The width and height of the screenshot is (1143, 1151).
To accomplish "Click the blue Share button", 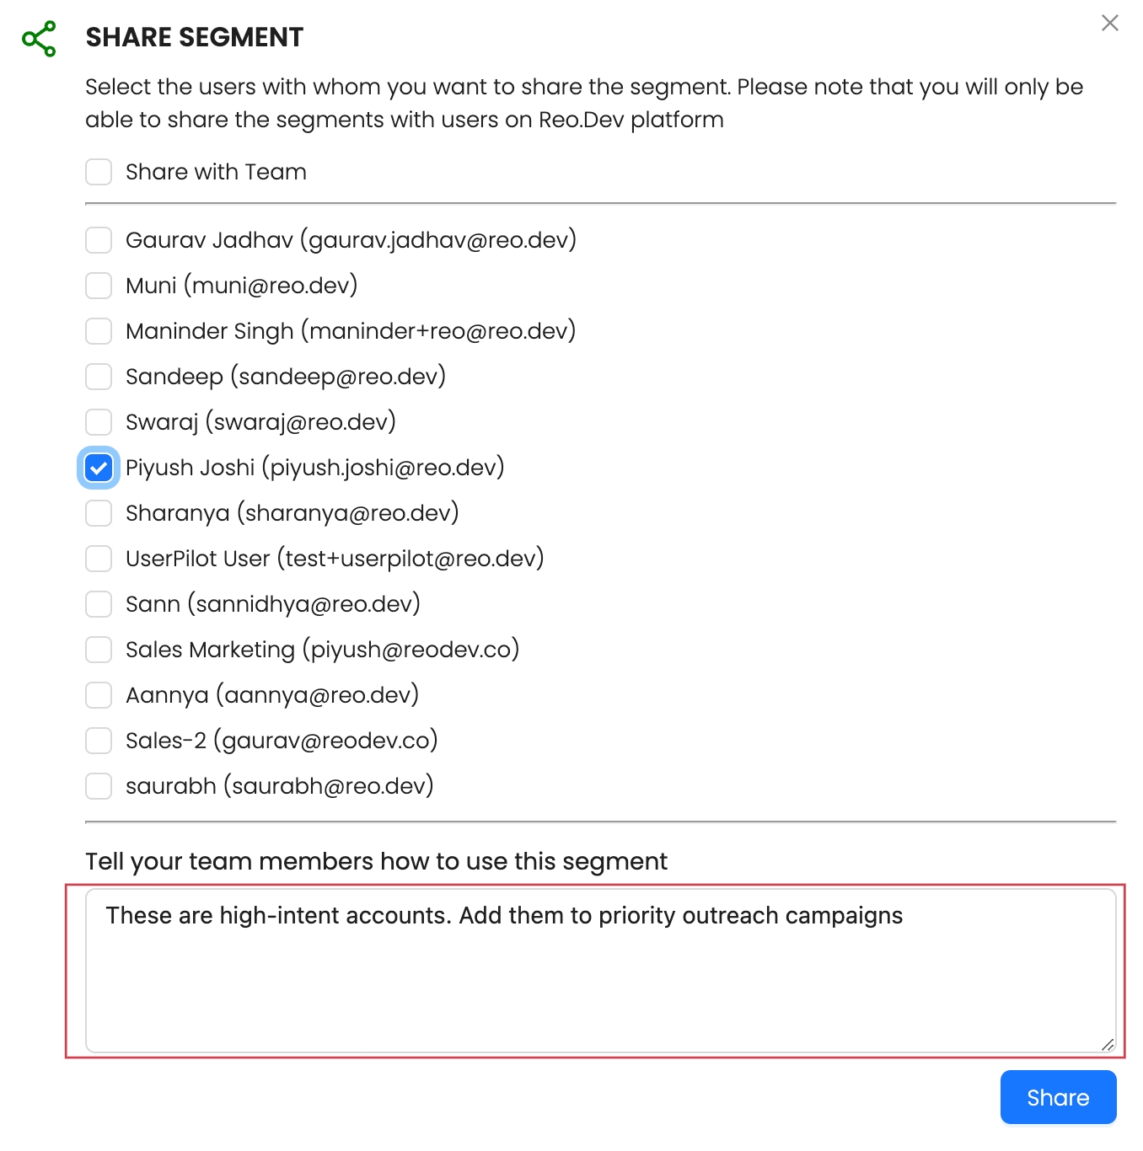I will pyautogui.click(x=1058, y=1097).
